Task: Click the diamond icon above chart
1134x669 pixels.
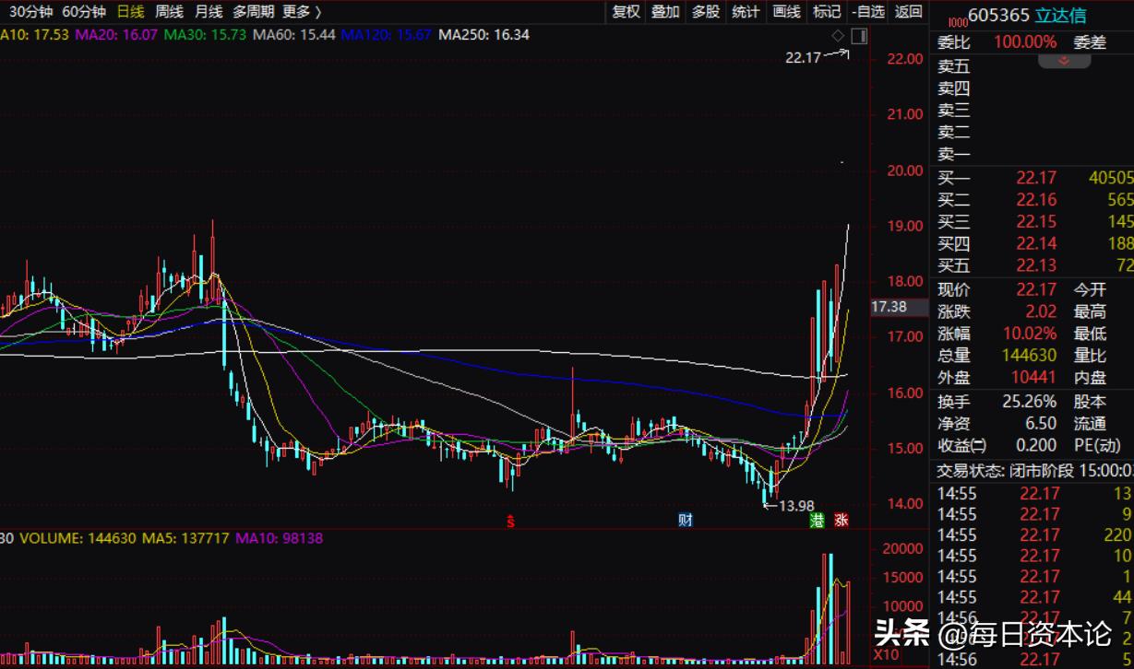Action: click(838, 36)
